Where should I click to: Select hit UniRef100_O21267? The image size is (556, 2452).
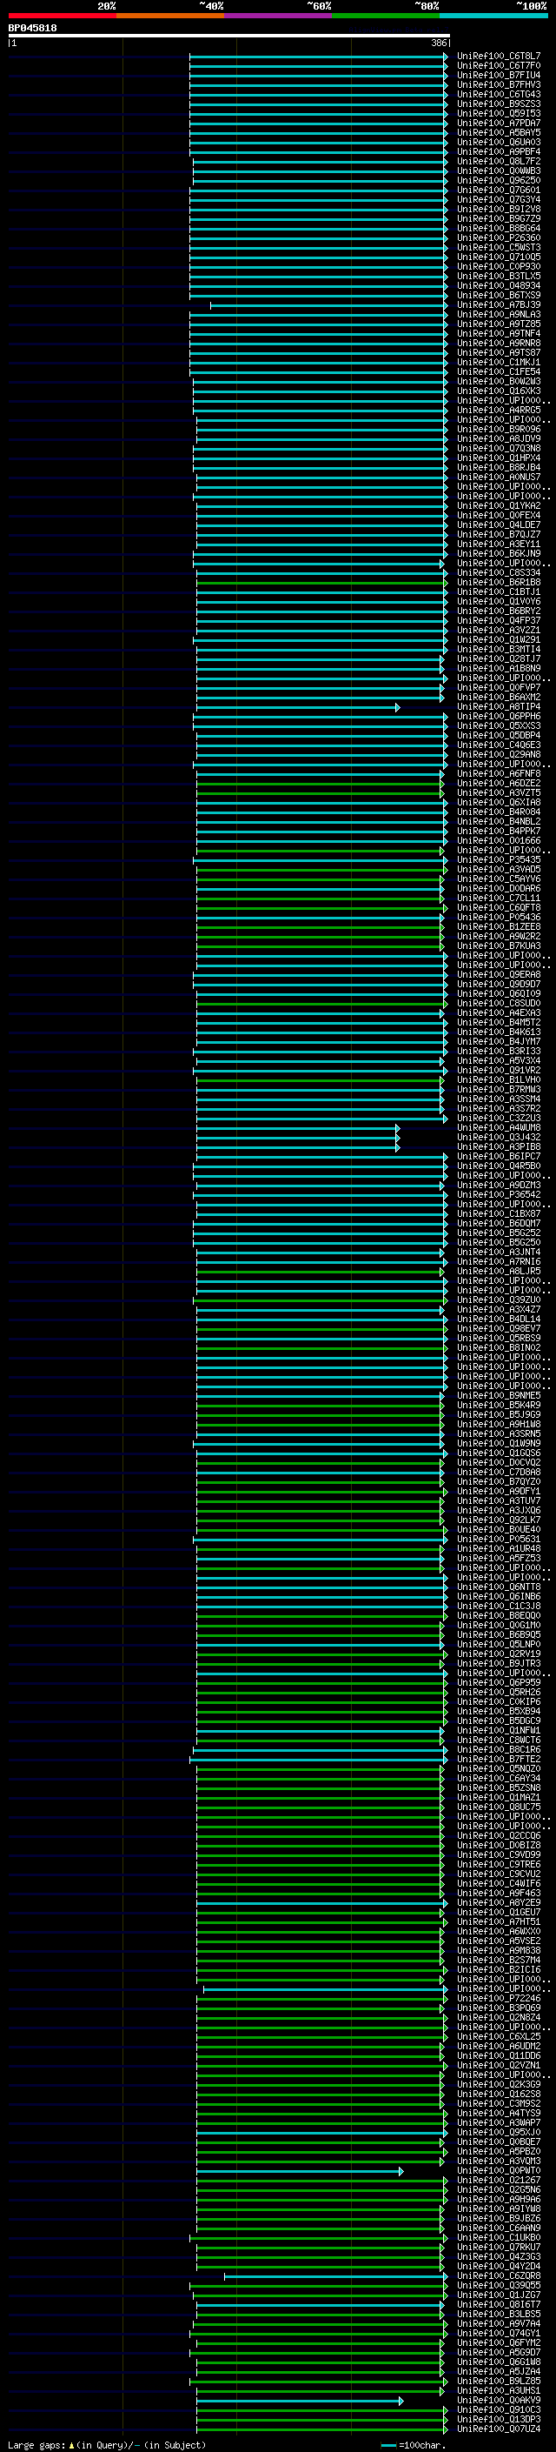point(499,2181)
